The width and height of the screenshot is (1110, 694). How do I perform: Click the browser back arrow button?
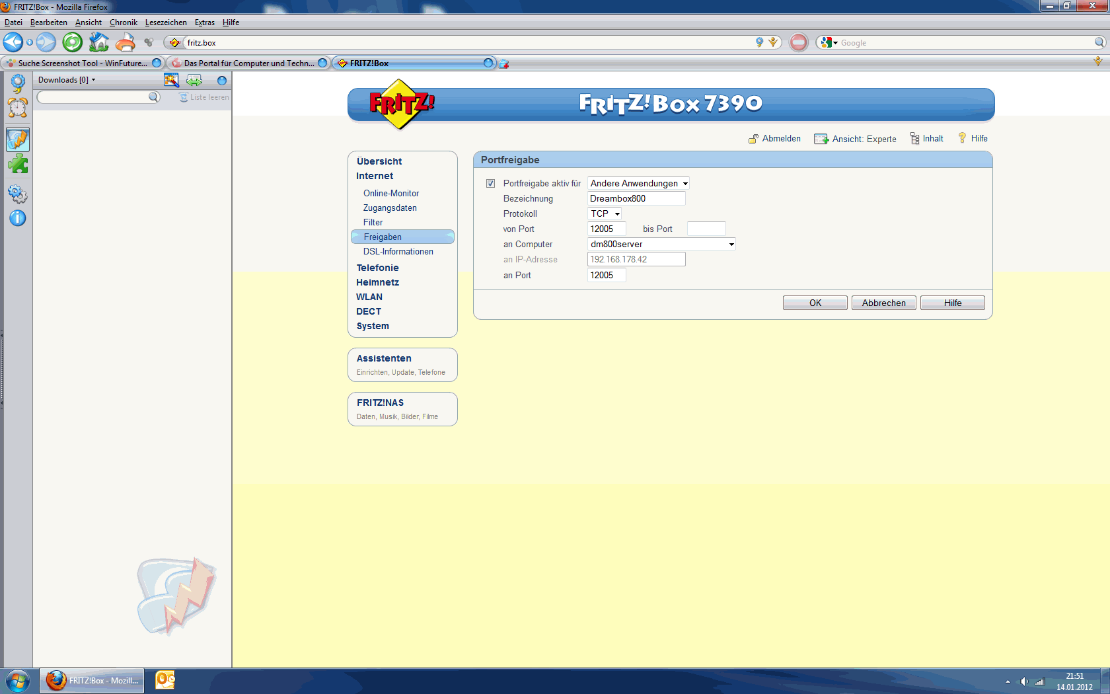click(x=13, y=42)
